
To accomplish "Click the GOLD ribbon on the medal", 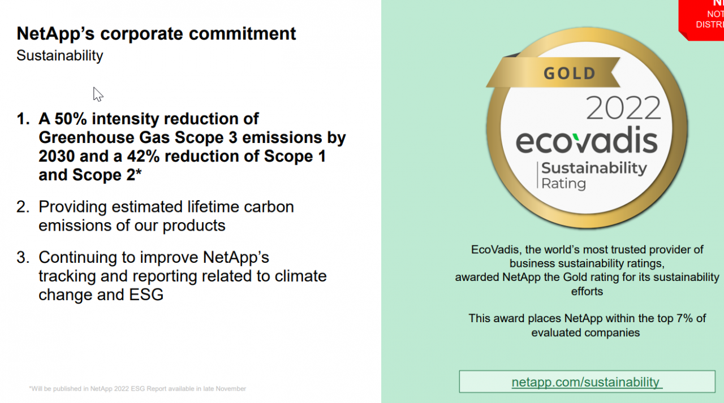I will (x=570, y=73).
